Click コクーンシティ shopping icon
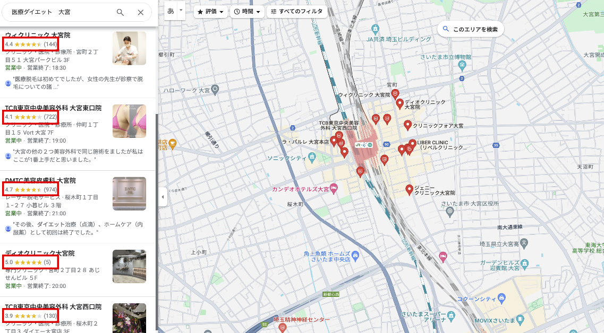The width and height of the screenshot is (604, 333). click(501, 297)
